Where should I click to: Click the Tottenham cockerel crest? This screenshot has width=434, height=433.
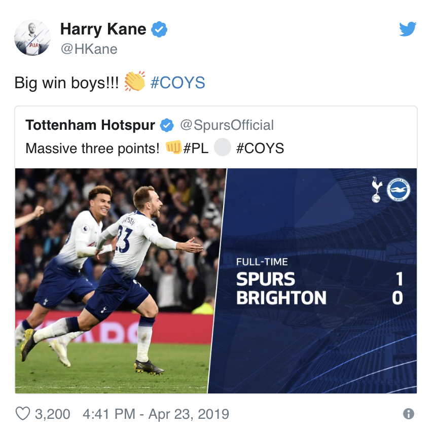(376, 190)
